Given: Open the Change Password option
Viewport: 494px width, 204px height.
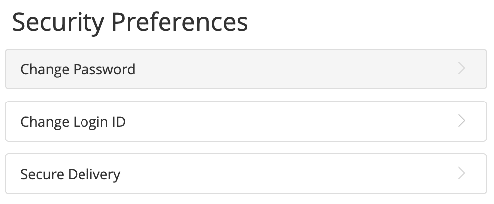Looking at the screenshot, I should pyautogui.click(x=246, y=69).
